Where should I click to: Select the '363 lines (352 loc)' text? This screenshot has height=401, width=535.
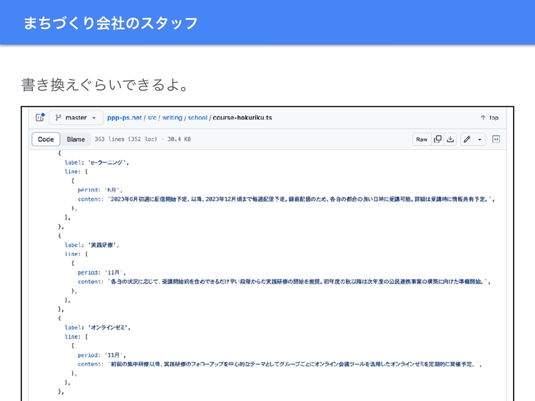126,139
